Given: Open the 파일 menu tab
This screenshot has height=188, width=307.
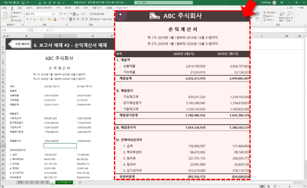Looking at the screenshot, I should tap(4, 8).
